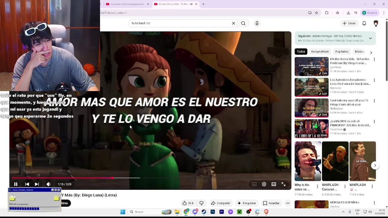The width and height of the screenshot is (388, 218).
Task: Open the WHIPLASH - Caravan short
Action: pos(335,161)
